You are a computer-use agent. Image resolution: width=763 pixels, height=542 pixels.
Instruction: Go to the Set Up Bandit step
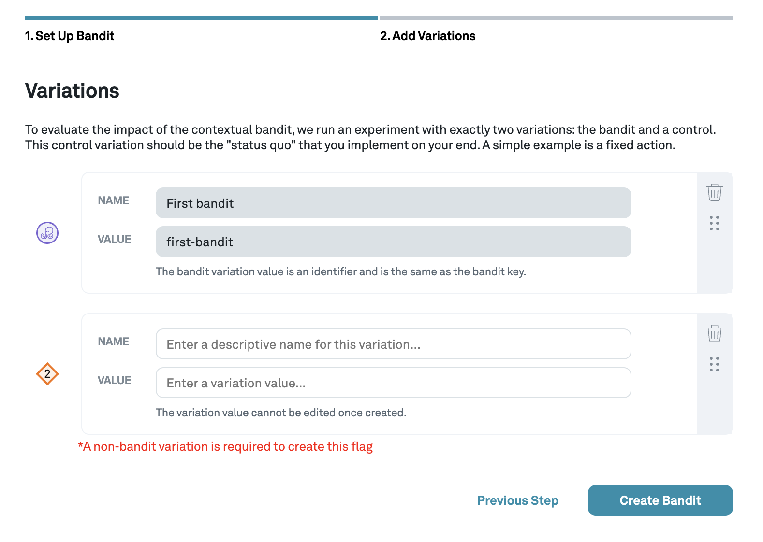point(70,36)
